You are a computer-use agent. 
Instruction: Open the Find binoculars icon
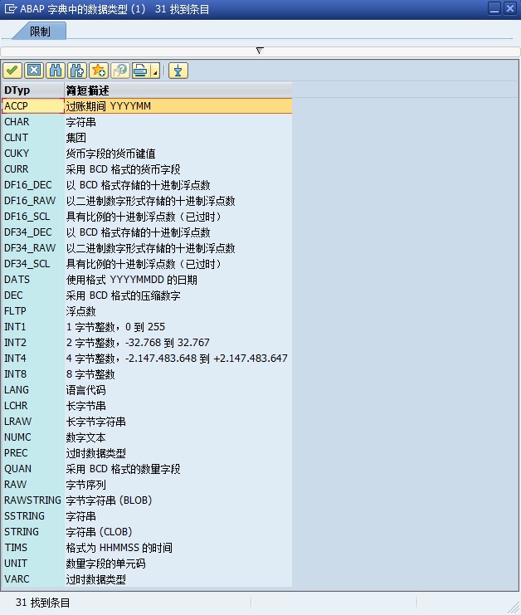(x=56, y=71)
